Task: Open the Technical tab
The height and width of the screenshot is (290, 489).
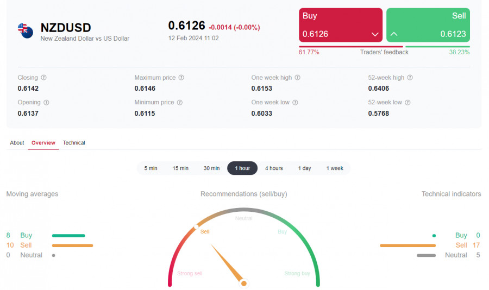Action: (x=74, y=143)
